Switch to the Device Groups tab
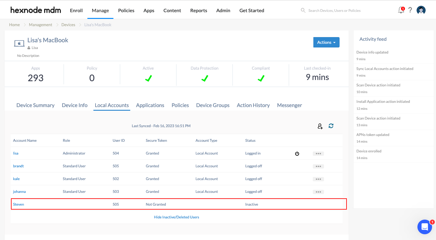The image size is (436, 240). tap(213, 105)
